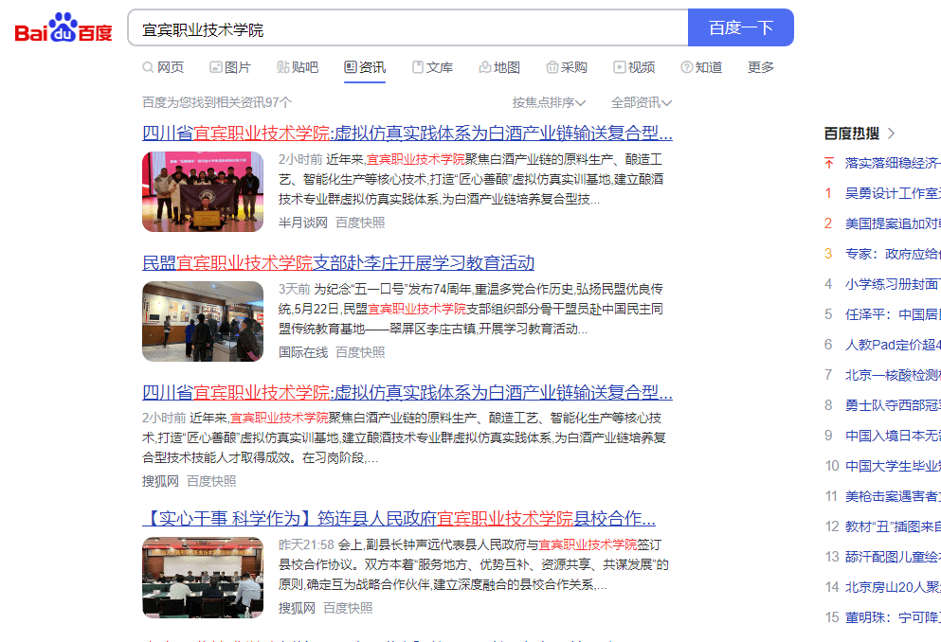Open the 网页 search tab
The width and height of the screenshot is (941, 642).
click(163, 67)
